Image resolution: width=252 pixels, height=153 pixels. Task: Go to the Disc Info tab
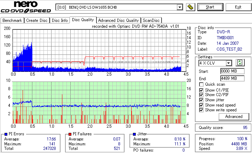point(60,20)
